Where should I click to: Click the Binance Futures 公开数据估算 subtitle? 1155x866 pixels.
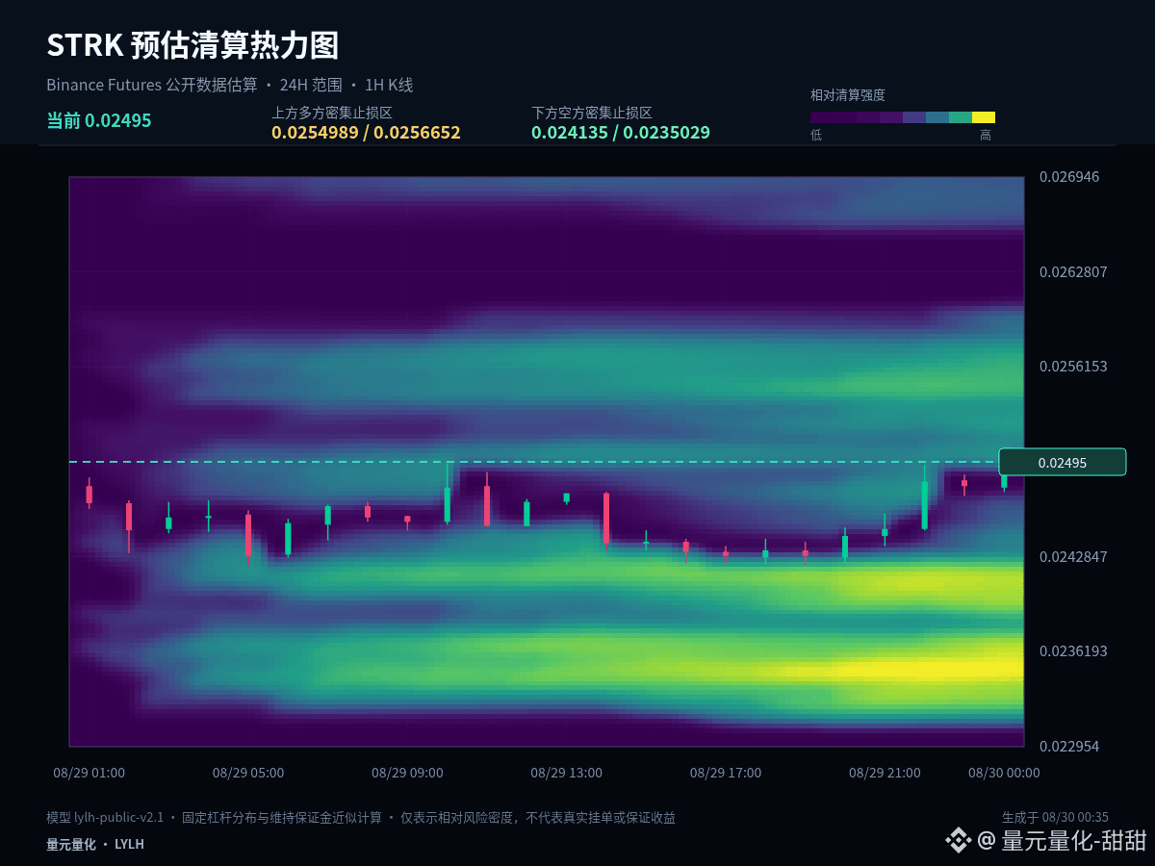pyautogui.click(x=152, y=85)
